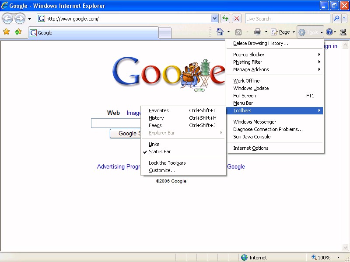Click the "©2006 Google" copyright text
Screen dimensions: 350x262
tap(171, 181)
